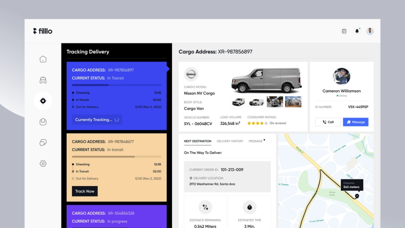Open the chat messages icon in sidebar
This screenshot has height=228, width=405.
click(x=43, y=142)
